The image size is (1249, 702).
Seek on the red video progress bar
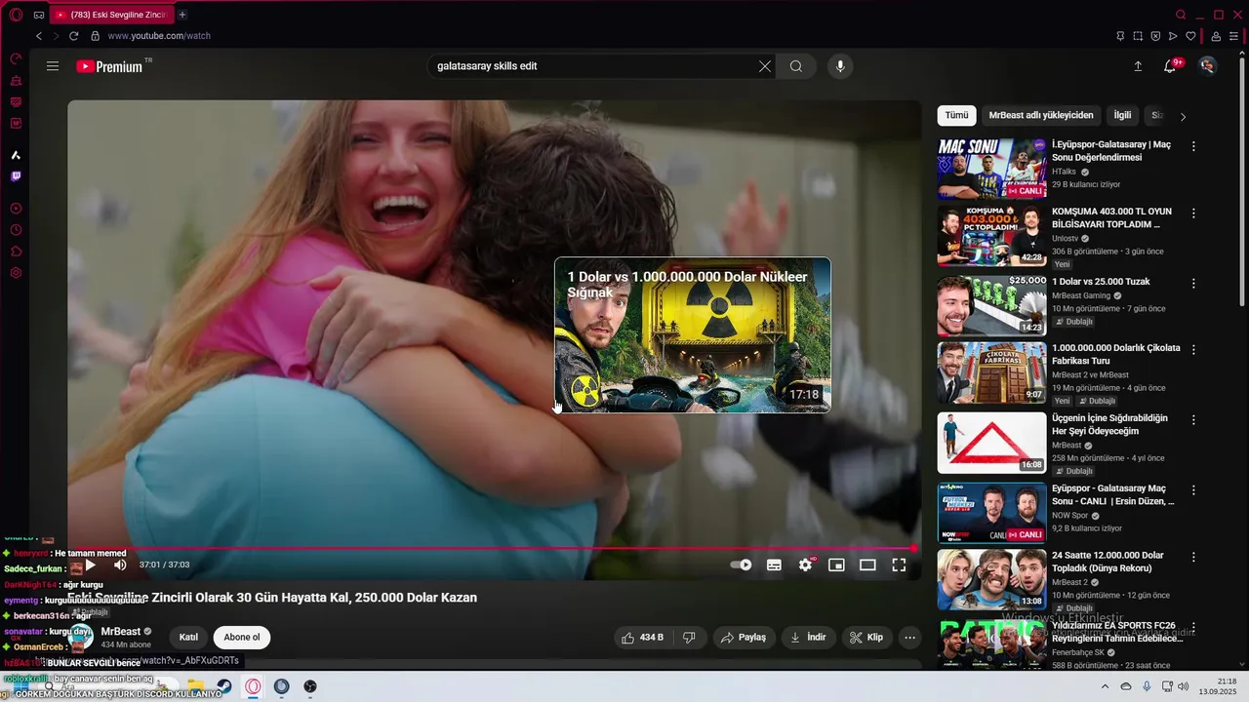tap(493, 548)
